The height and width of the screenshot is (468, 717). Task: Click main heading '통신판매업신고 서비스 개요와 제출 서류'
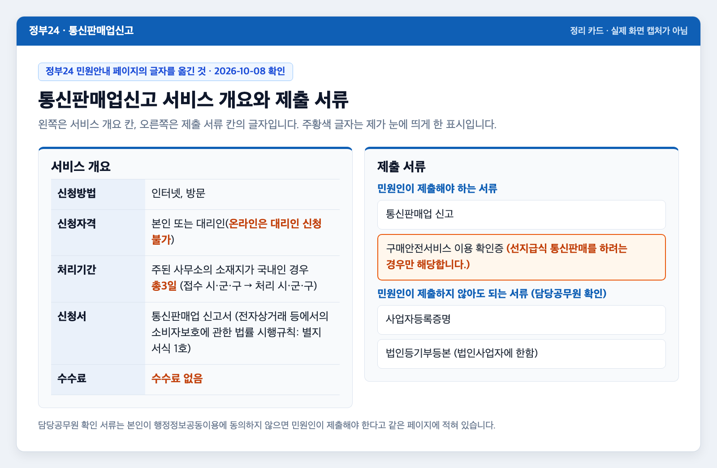point(193,99)
